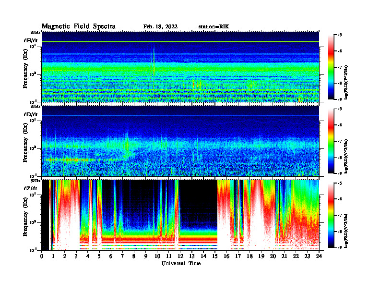Click the -5 tick on the dH/dt color bar

(340, 35)
